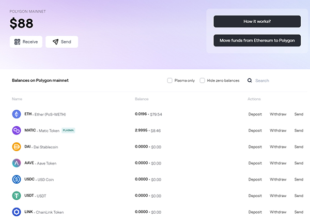Screen dimensions: 310x222
Task: Open How it works? button
Action: coord(257,21)
